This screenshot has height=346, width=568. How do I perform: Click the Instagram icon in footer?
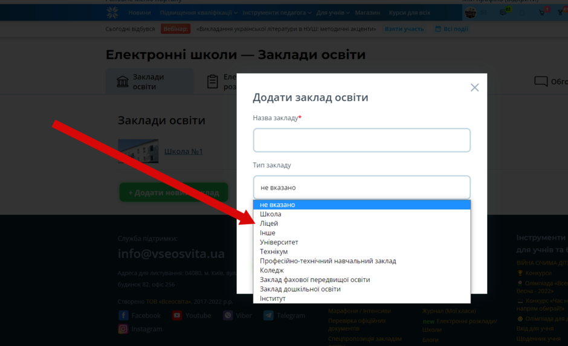(123, 329)
